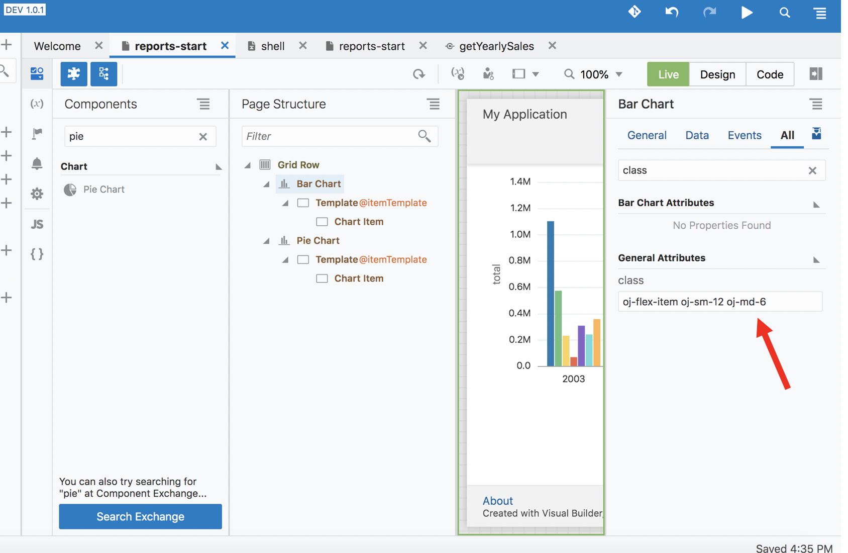Click the Quick Start icon beside All tab
The height and width of the screenshot is (553, 848).
[816, 134]
